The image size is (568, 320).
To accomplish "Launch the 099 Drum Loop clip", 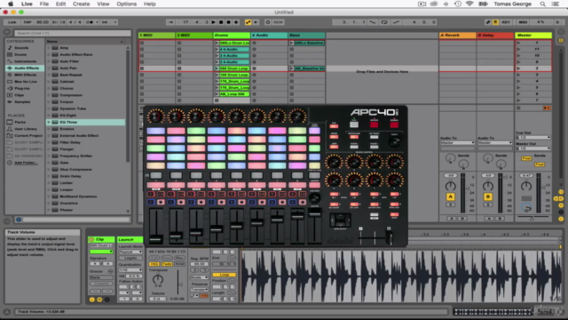I will pos(217,68).
